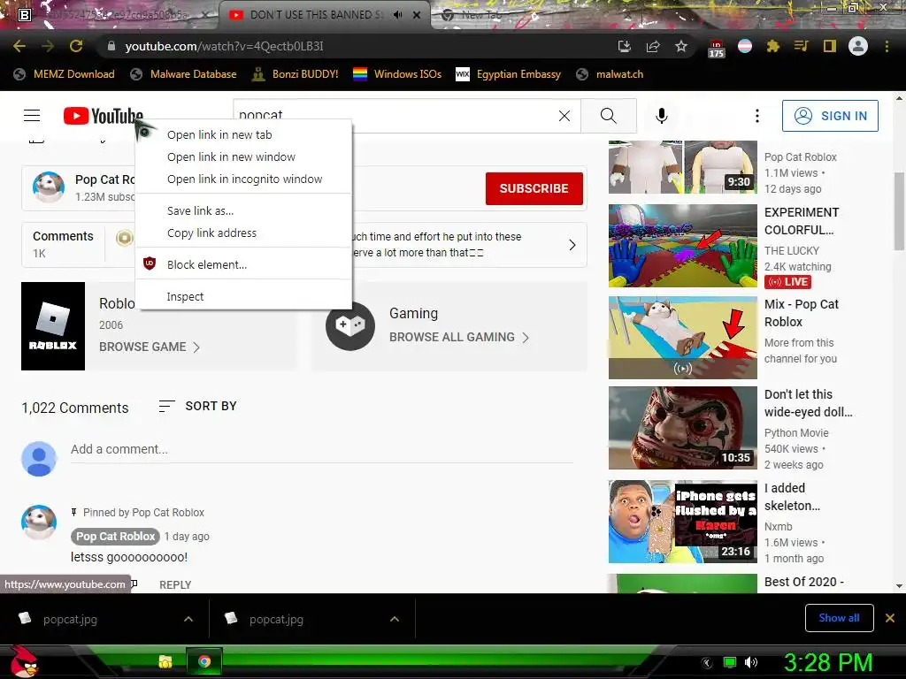Open the I added skeleton video thumbnail
This screenshot has height=679, width=906.
pos(682,522)
